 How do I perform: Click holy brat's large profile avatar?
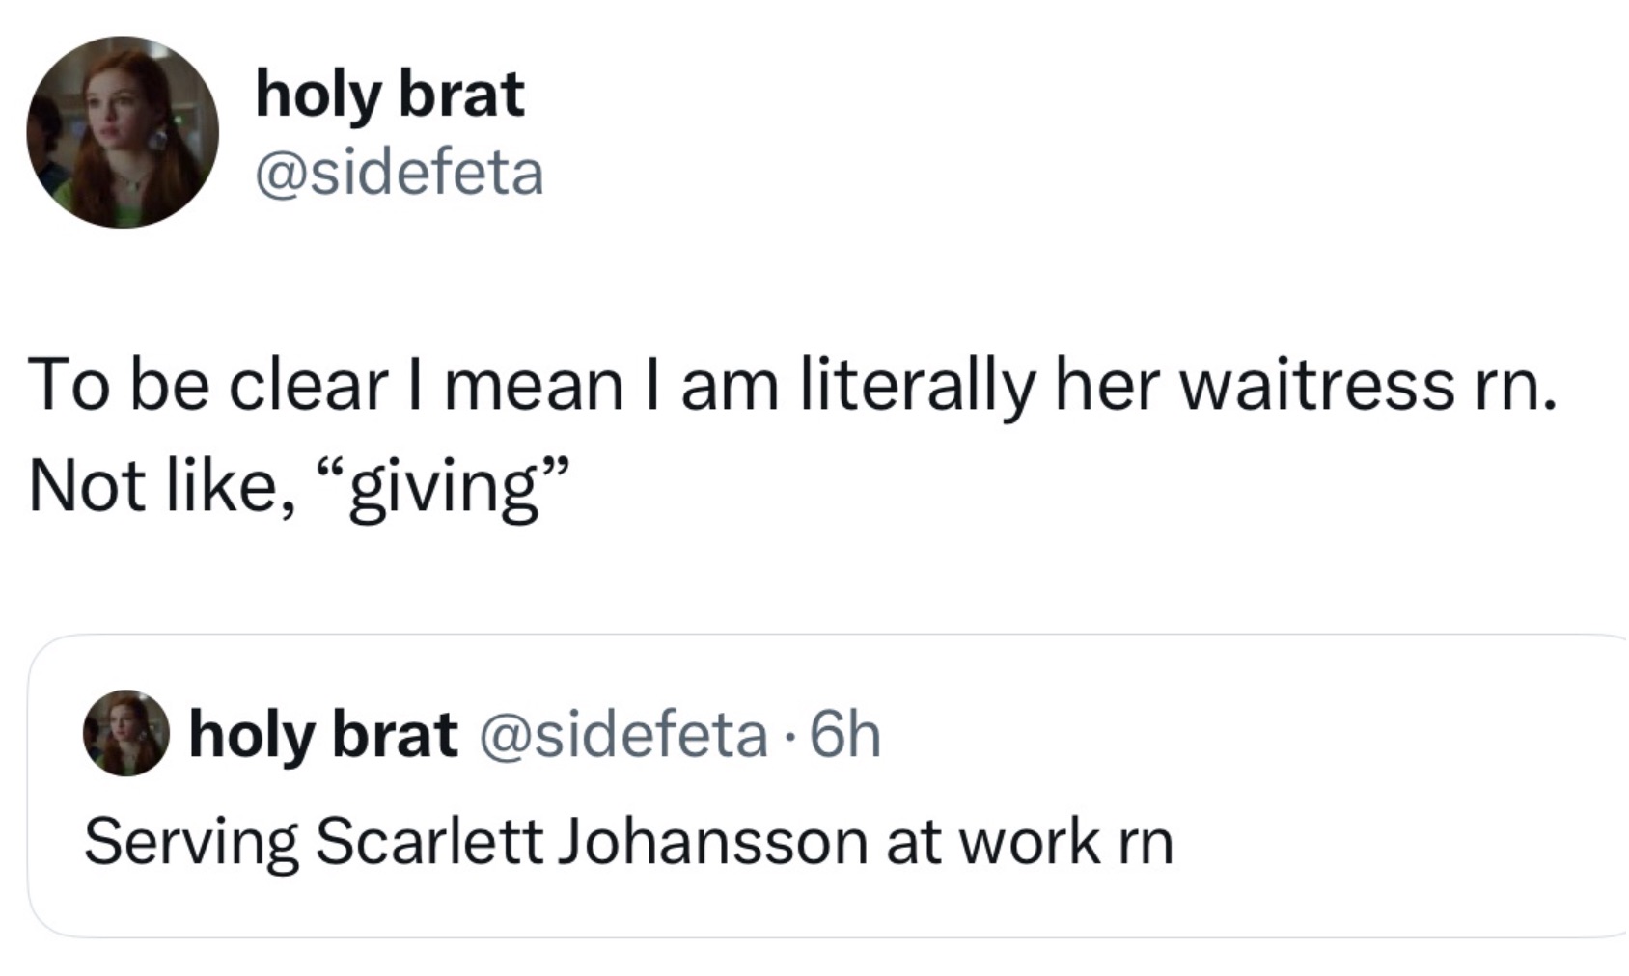pyautogui.click(x=123, y=132)
